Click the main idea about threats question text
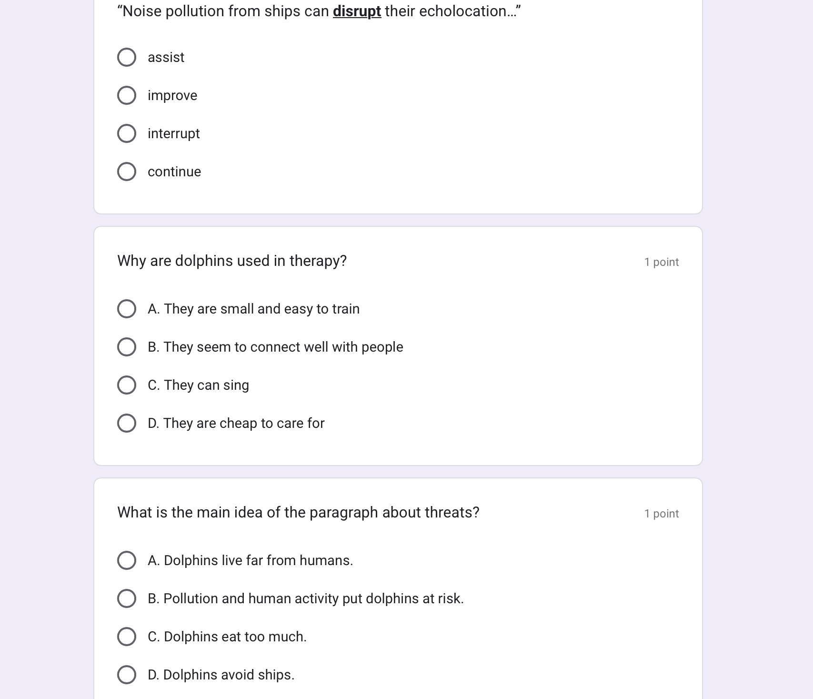Image resolution: width=813 pixels, height=699 pixels. (298, 513)
